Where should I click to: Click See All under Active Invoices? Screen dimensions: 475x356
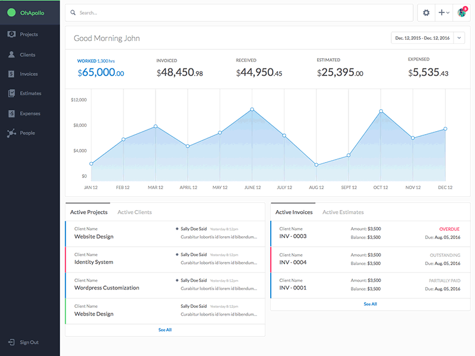click(369, 303)
